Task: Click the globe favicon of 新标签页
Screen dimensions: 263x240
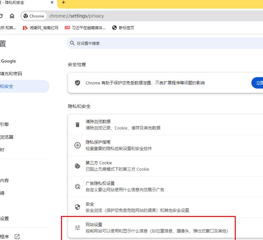Action: click(114, 28)
